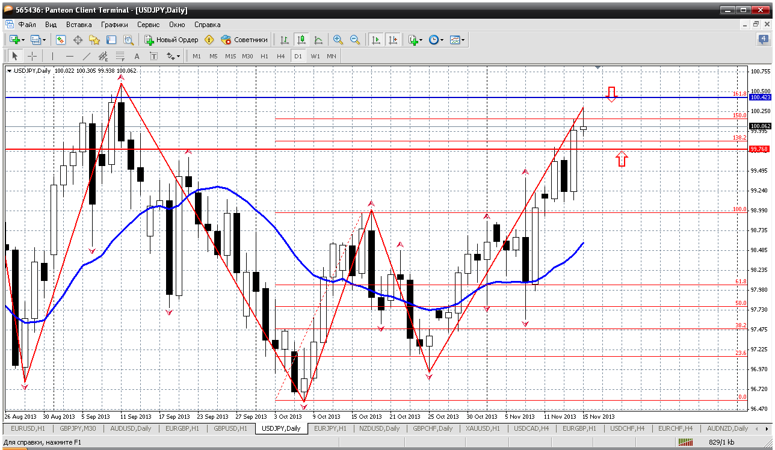Select the trendline drawing tool
Image resolution: width=775 pixels, height=450 pixels.
pyautogui.click(x=87, y=56)
